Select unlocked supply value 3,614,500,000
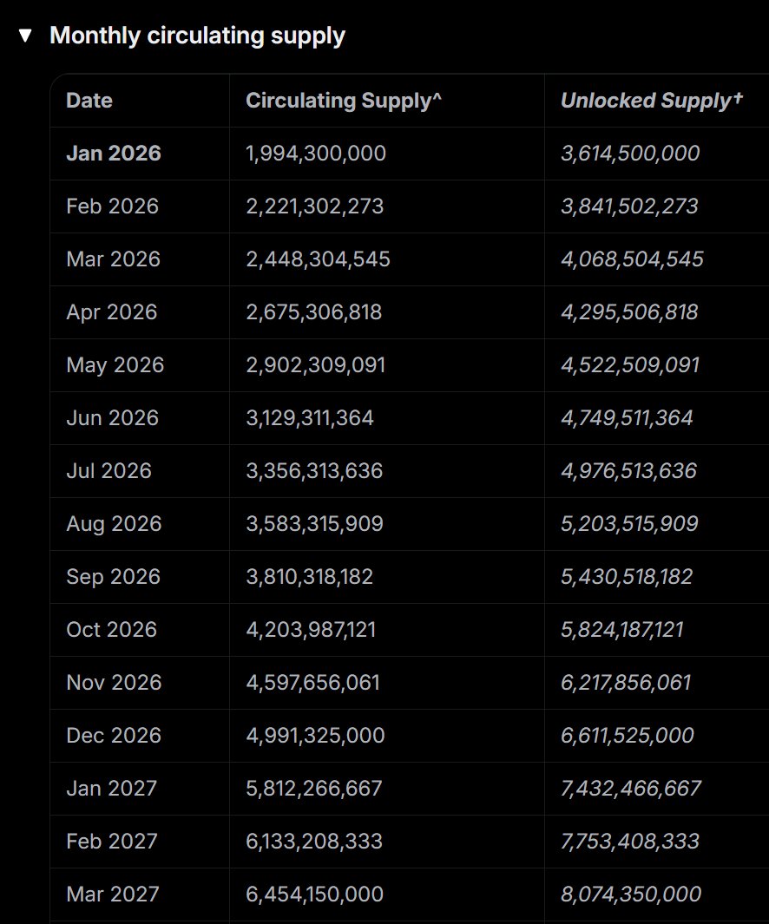 tap(630, 154)
